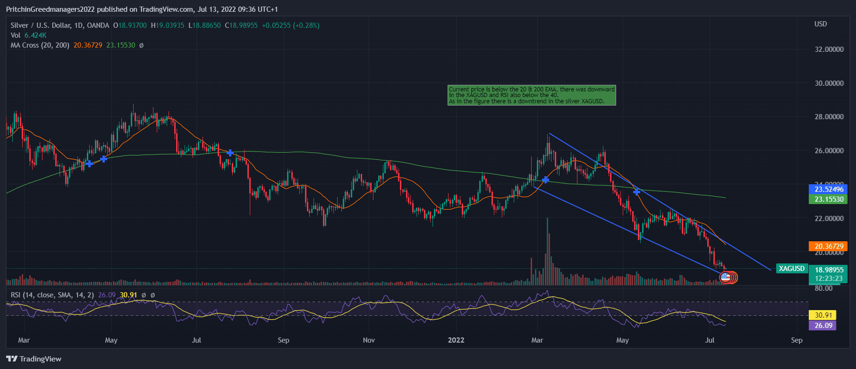Viewport: 856px width, 369px height.
Task: Click the 30.00000 price axis tick
Action: coord(829,83)
